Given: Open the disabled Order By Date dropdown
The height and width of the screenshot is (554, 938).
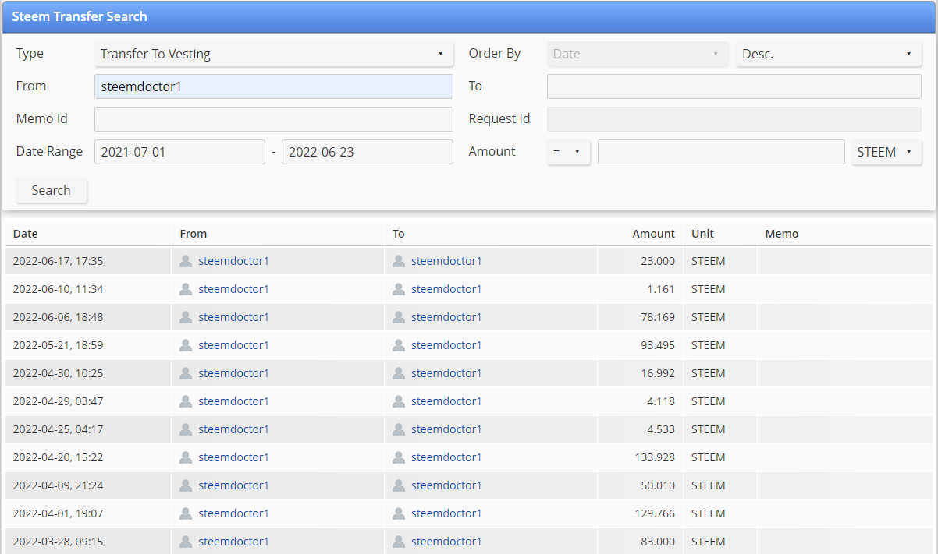Looking at the screenshot, I should click(x=638, y=54).
